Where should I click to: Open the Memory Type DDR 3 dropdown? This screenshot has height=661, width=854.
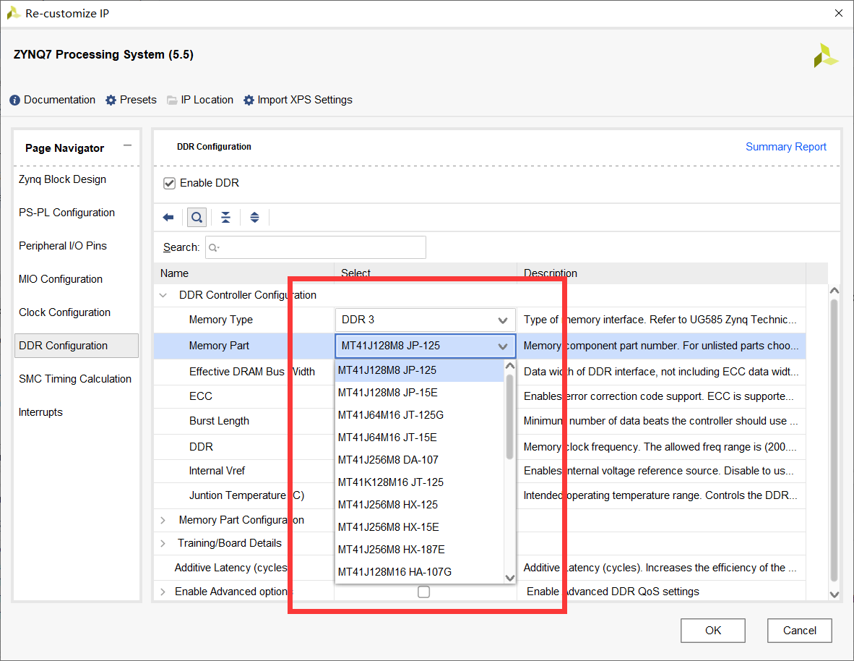point(425,320)
